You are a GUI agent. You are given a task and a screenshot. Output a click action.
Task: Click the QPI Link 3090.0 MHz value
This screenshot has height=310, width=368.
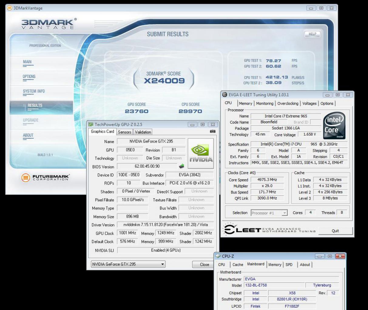pyautogui.click(x=267, y=198)
